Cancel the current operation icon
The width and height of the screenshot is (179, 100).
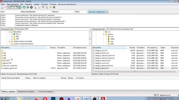pyautogui.click(x=31, y=7)
